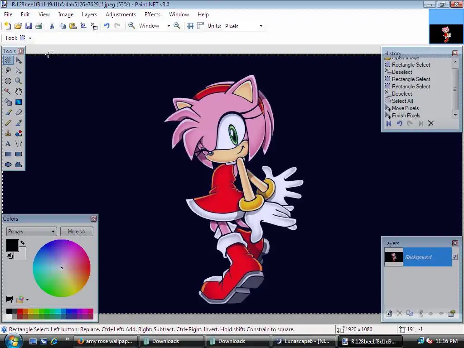The image size is (464, 348).
Task: Click Clear History X button
Action: click(431, 124)
